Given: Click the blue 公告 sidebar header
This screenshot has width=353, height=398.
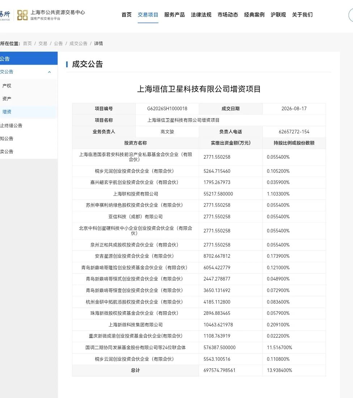Looking at the screenshot, I should tap(29, 58).
